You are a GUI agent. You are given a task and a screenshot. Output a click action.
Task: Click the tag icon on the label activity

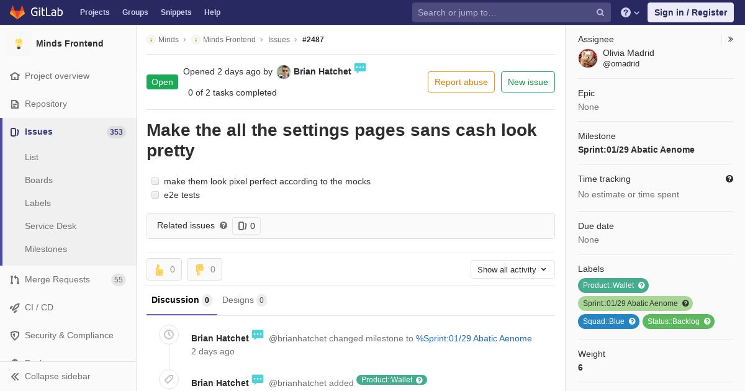pyautogui.click(x=169, y=379)
